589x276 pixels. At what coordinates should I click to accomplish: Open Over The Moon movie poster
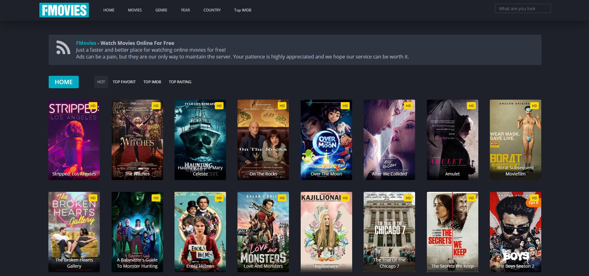tap(326, 140)
